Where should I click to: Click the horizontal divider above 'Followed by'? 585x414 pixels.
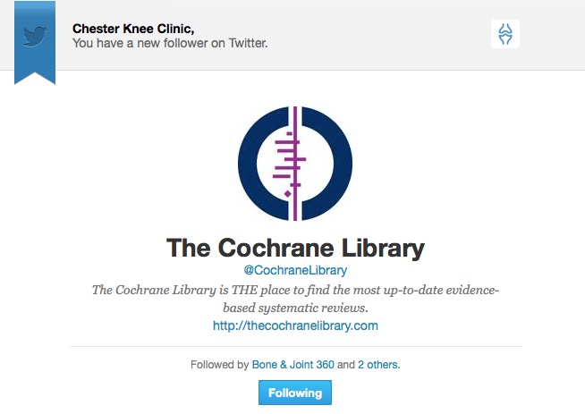(x=295, y=346)
